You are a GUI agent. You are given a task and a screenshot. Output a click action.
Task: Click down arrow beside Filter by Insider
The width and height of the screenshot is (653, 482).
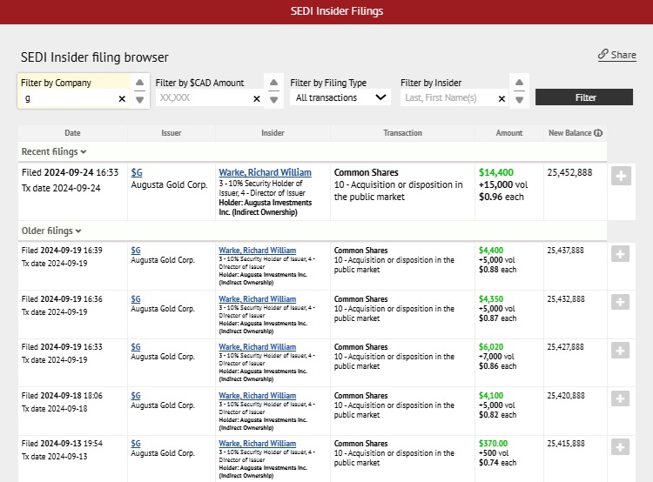click(519, 100)
